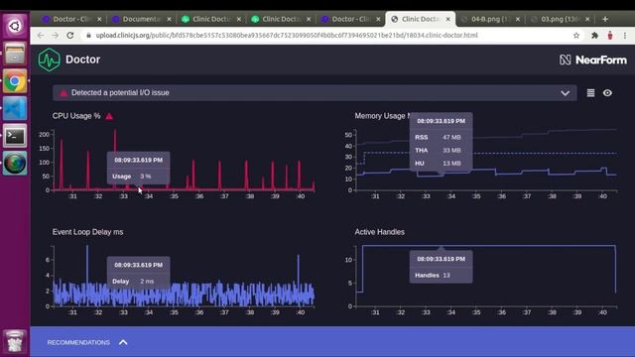Screen dimensions: 635x357
Task: Close the 03.png tab
Action: click(587, 19)
